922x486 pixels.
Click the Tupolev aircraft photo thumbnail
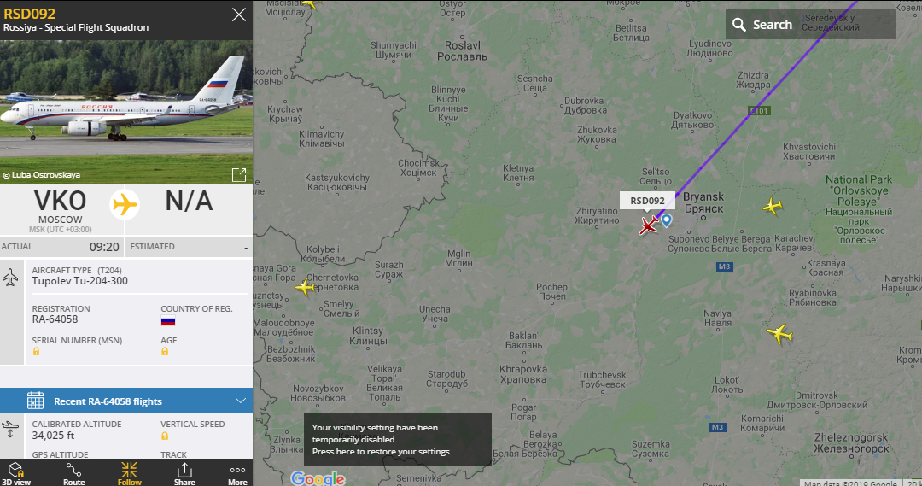[x=126, y=112]
